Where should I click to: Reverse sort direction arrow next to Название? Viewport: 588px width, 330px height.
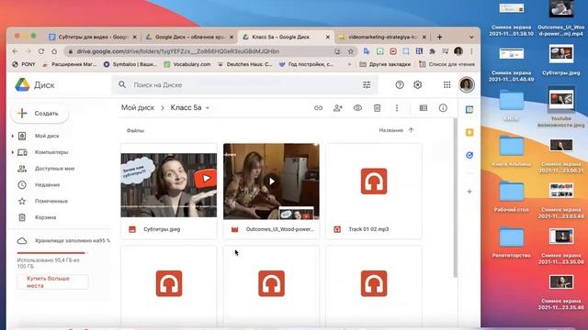click(x=411, y=130)
